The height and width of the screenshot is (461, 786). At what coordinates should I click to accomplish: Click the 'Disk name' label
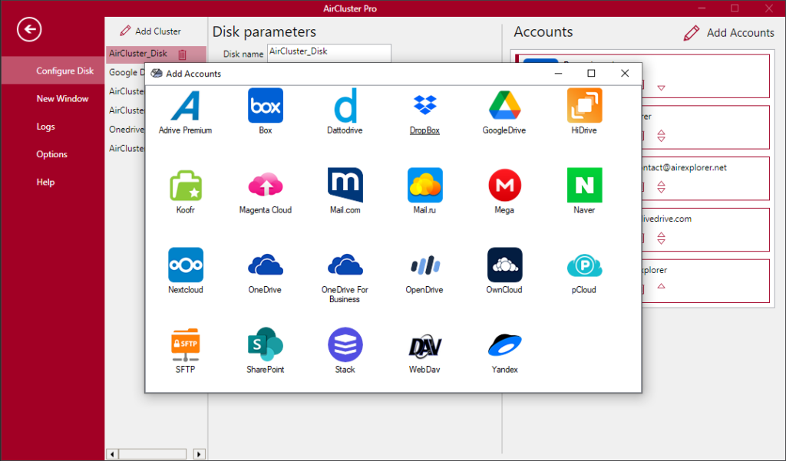(243, 54)
